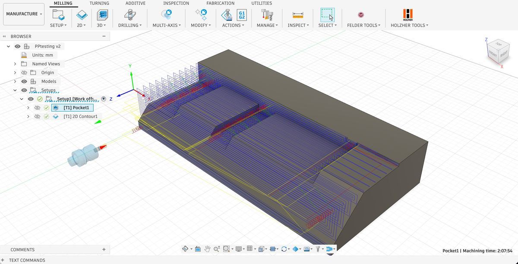Click the Modify toolpath icon
The height and width of the screenshot is (264, 518).
point(201,14)
